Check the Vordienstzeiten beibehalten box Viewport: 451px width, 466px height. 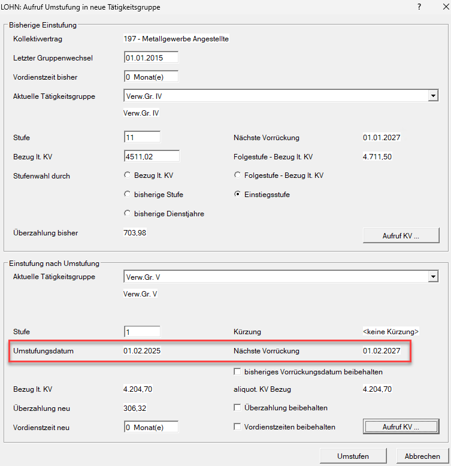tap(238, 427)
